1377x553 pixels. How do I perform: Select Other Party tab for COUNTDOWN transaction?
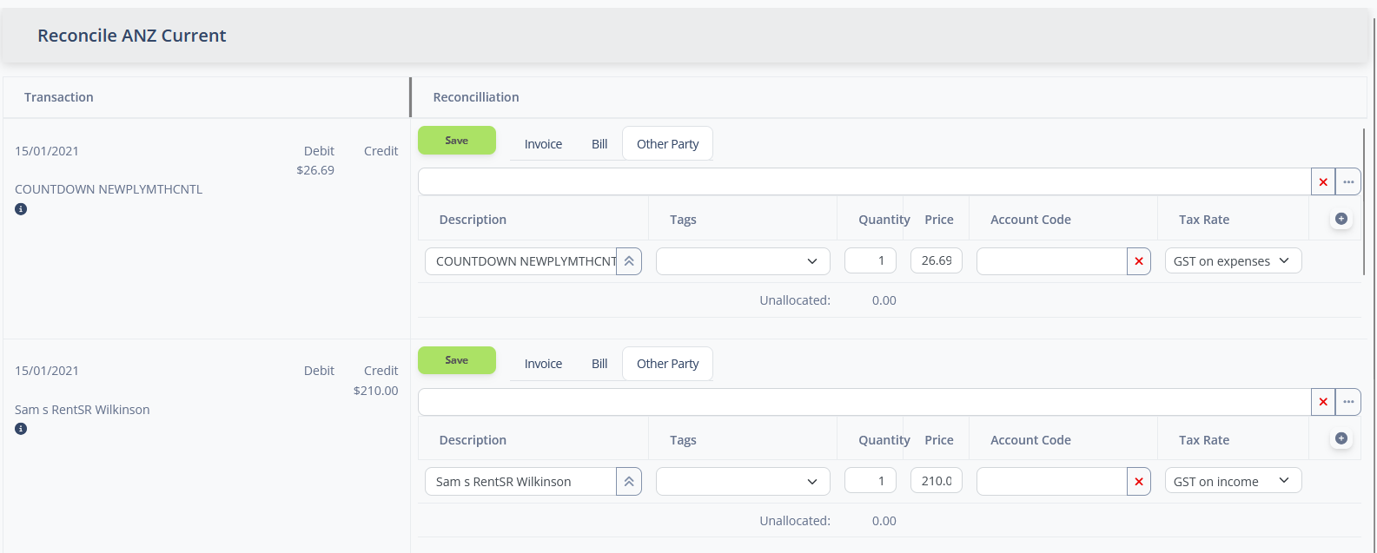[x=667, y=144]
